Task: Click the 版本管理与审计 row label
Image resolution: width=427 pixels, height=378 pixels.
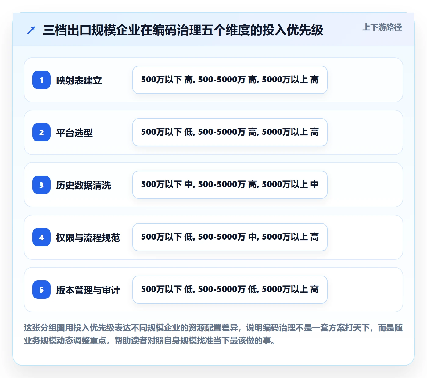Action: [x=88, y=290]
